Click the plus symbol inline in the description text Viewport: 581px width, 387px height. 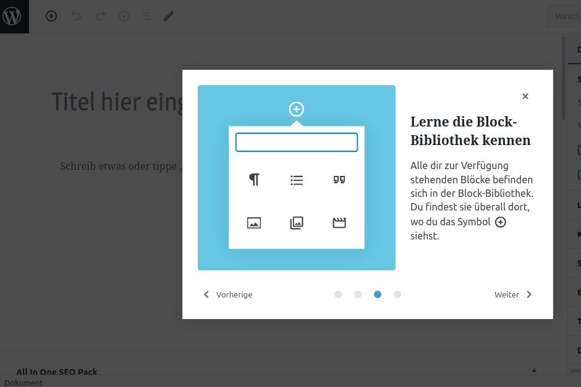tap(500, 222)
